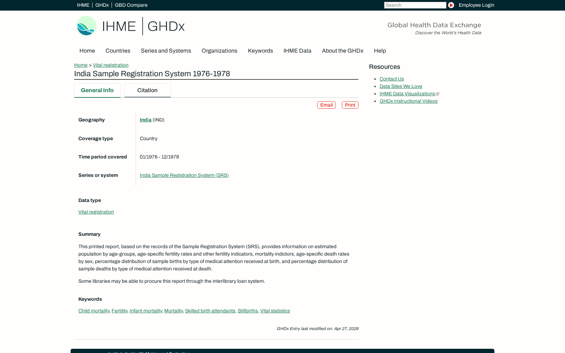Viewport: 565px width, 353px height.
Task: Click the Geography row label
Action: click(91, 120)
